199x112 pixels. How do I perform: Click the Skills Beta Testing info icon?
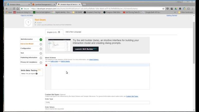click(37, 74)
